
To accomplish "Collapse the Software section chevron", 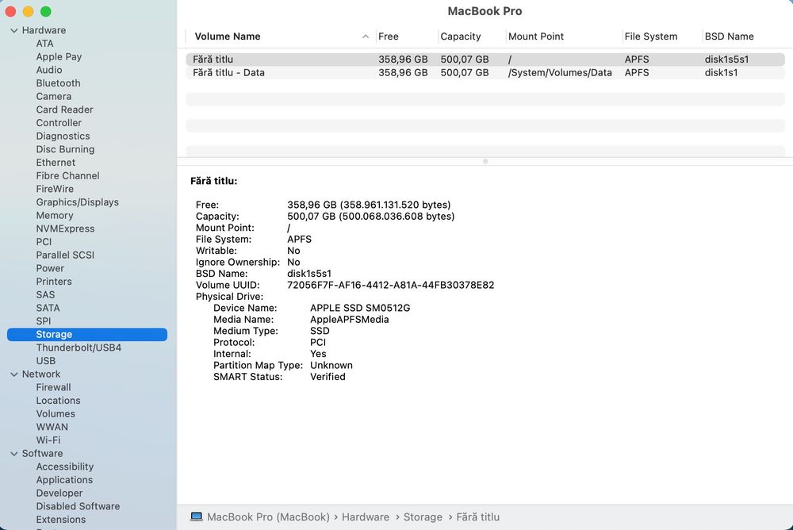I will (x=14, y=454).
